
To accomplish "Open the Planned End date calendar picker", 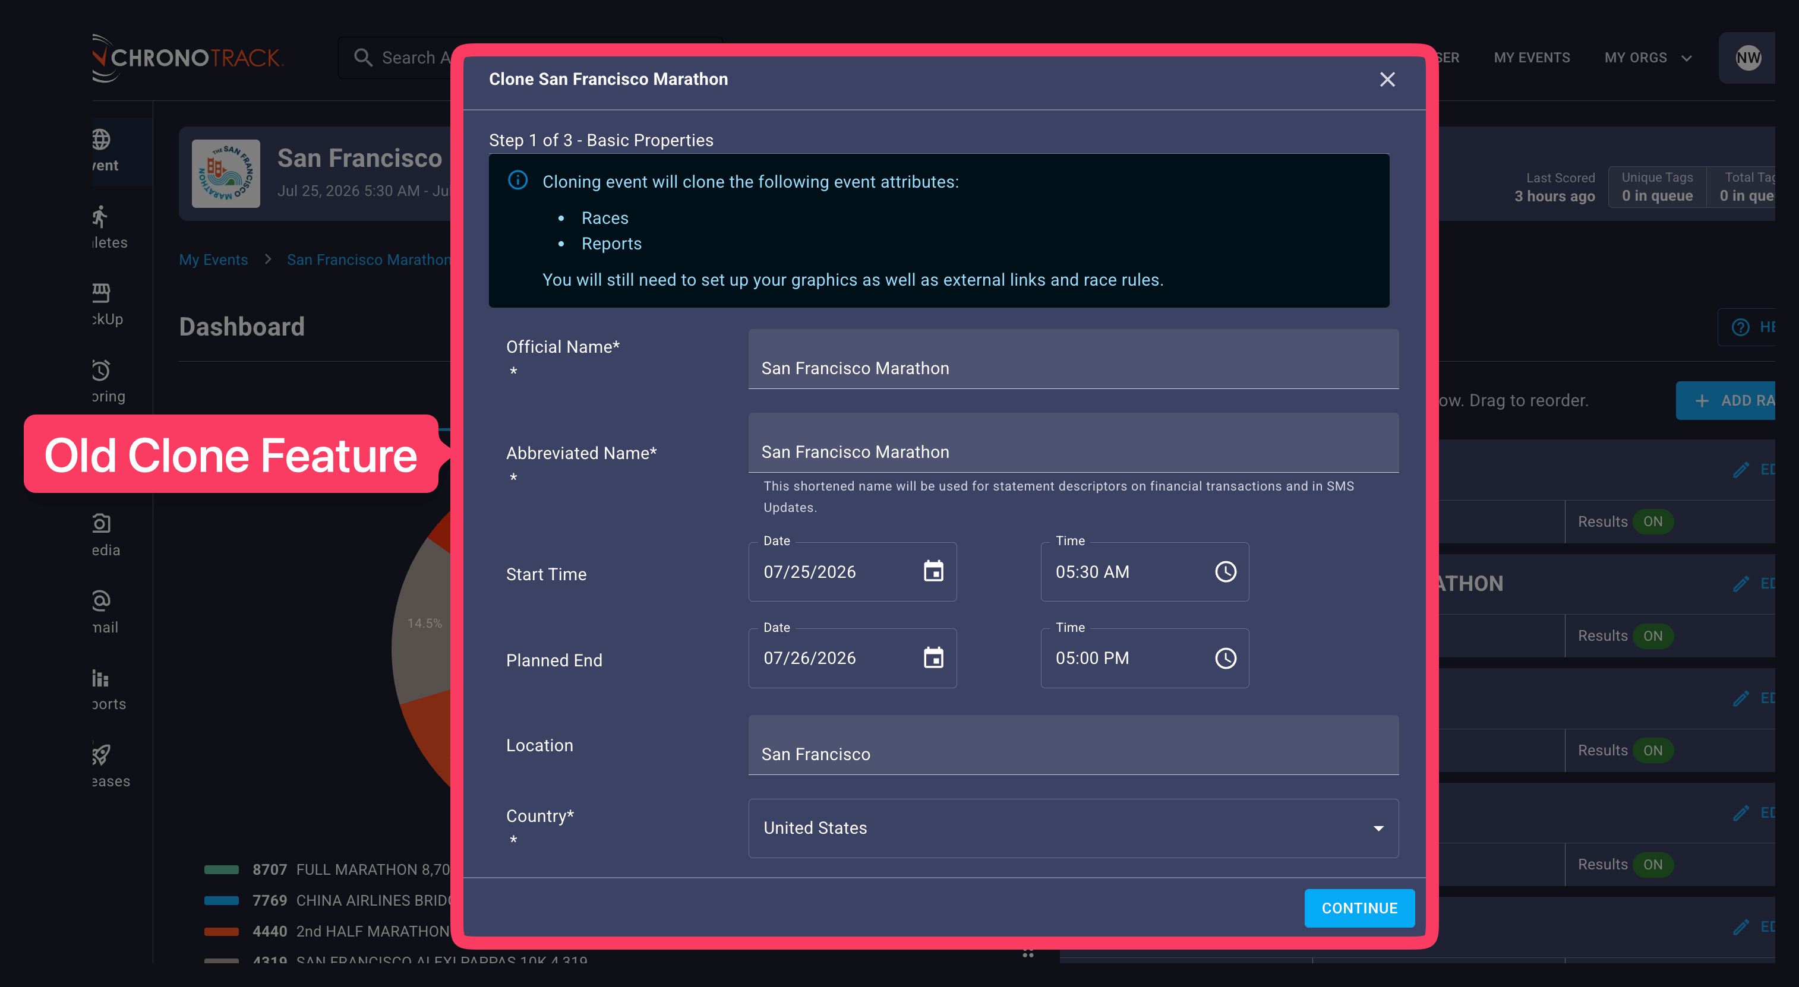I will [x=933, y=658].
